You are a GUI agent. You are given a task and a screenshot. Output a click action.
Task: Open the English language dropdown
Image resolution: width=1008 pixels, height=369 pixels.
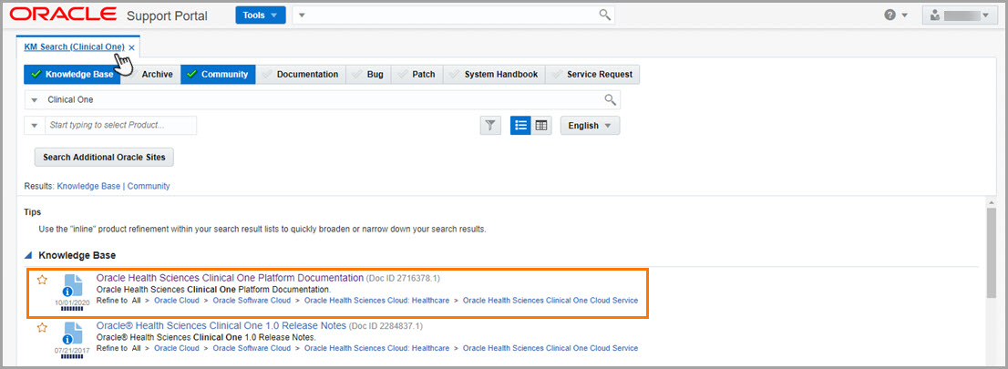591,126
